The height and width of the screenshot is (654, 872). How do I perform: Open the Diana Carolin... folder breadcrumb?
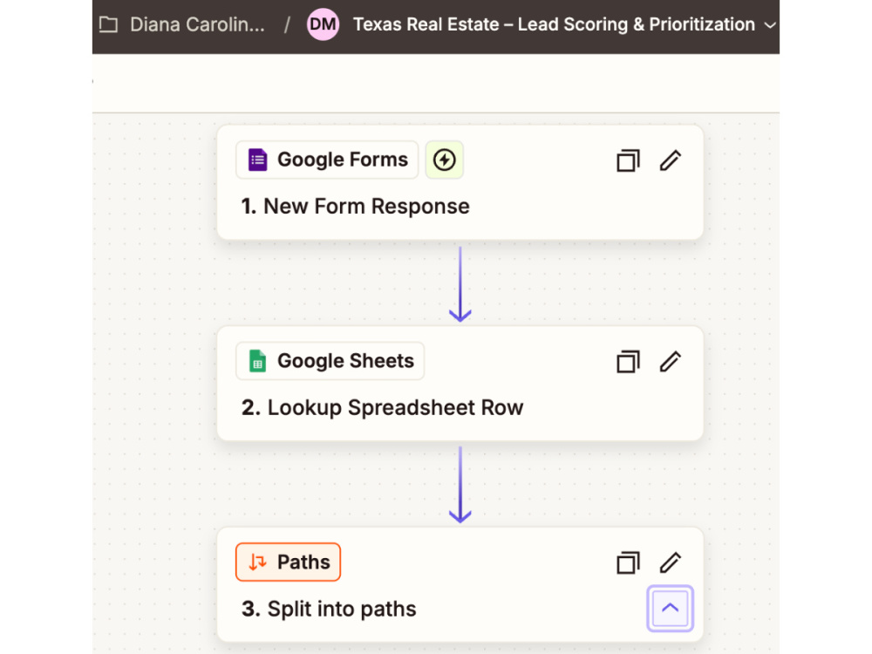pos(197,24)
